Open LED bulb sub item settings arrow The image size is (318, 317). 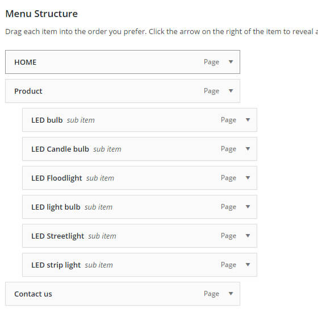[x=248, y=120]
